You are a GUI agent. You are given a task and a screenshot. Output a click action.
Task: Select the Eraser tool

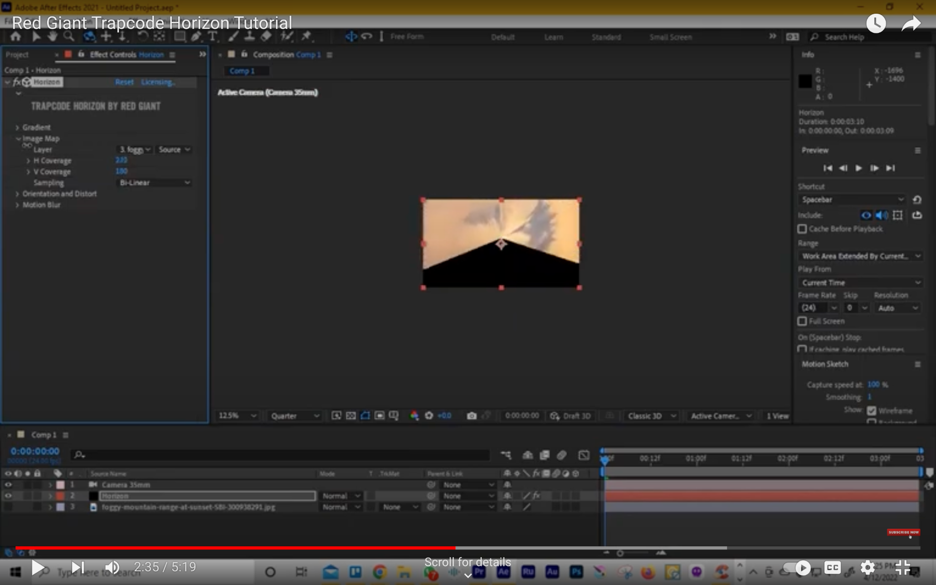pos(266,37)
